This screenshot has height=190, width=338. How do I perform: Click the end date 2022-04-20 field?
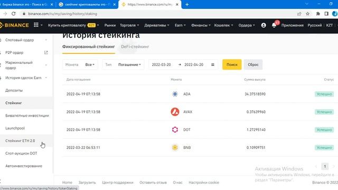[x=194, y=64]
